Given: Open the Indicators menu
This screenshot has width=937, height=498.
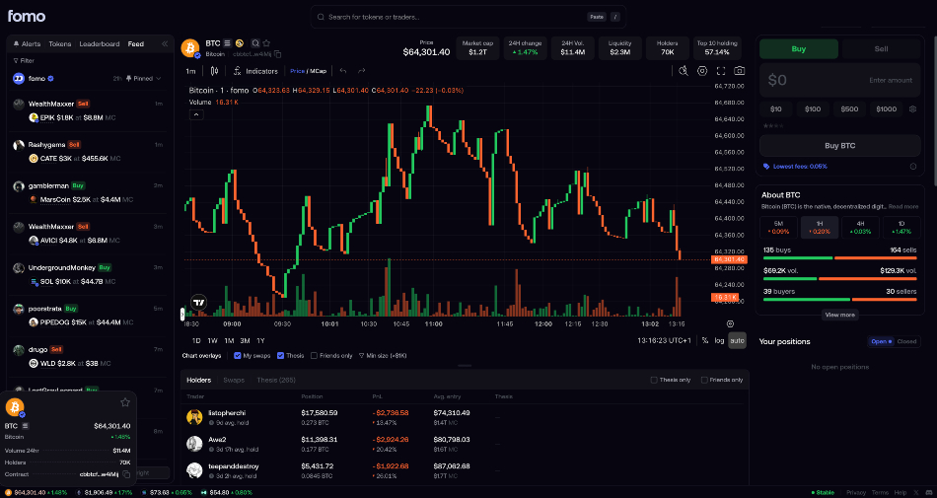Looking at the screenshot, I should 255,71.
